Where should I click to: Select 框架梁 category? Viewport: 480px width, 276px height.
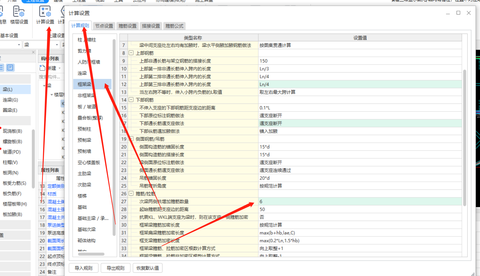click(x=92, y=84)
